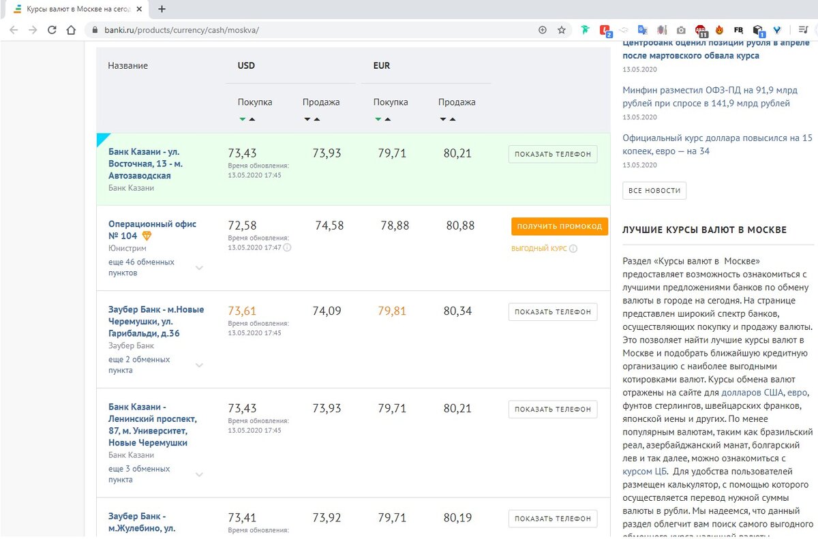Expand "еще 3 обменных пункта" for Банк Казани
Image resolution: width=818 pixels, height=539 pixels.
199,475
